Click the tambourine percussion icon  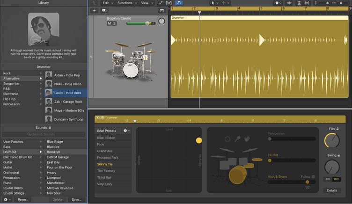(227, 139)
